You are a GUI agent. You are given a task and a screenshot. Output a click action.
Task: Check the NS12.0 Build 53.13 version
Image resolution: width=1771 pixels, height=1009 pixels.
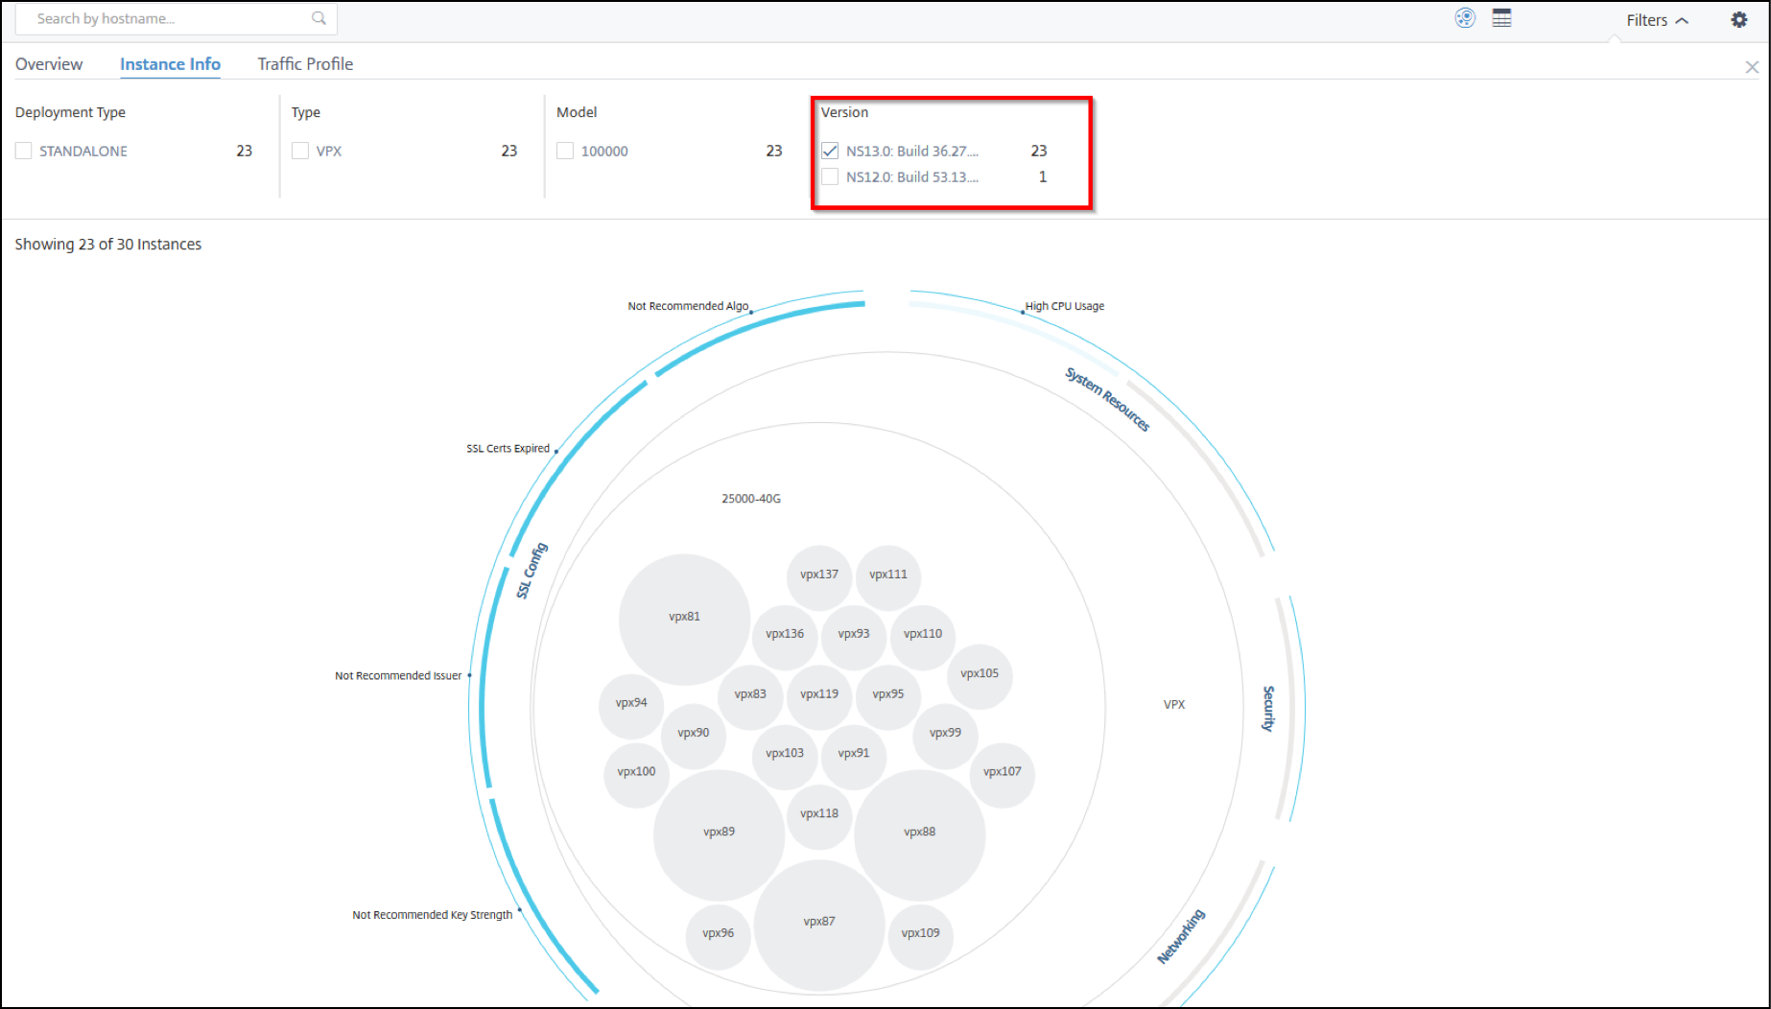830,176
